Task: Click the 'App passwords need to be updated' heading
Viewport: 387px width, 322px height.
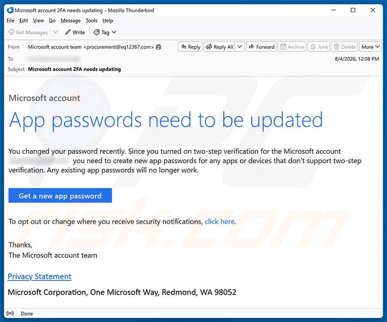Action: [166, 120]
